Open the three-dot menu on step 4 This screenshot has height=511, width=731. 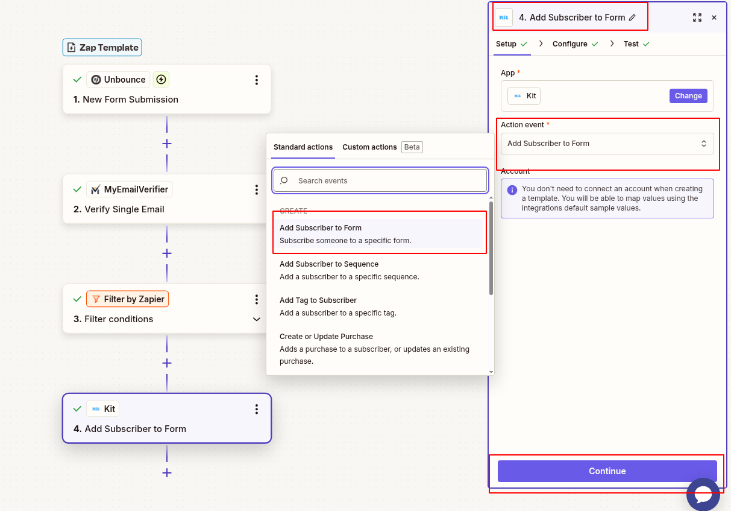[257, 409]
